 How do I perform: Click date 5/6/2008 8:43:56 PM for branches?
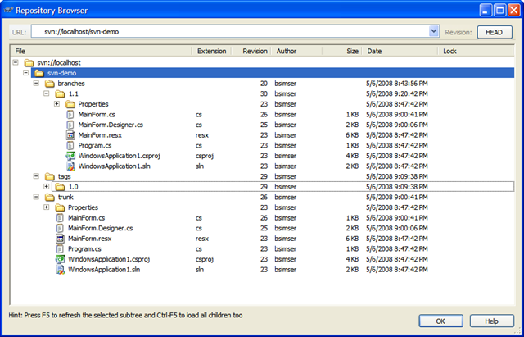[396, 84]
